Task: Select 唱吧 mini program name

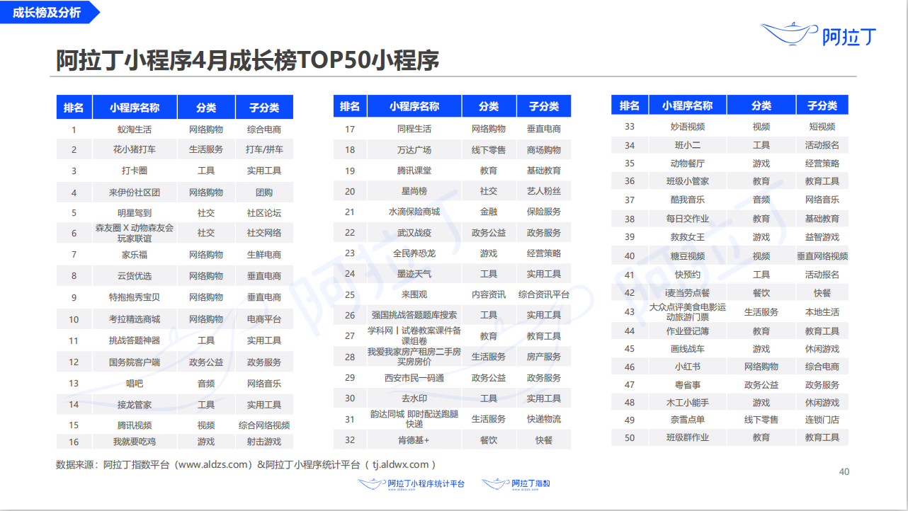Action: click(135, 383)
